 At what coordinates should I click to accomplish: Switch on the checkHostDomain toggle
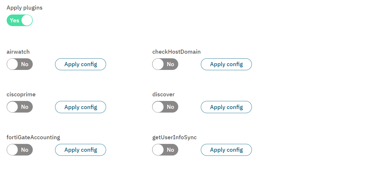point(165,64)
